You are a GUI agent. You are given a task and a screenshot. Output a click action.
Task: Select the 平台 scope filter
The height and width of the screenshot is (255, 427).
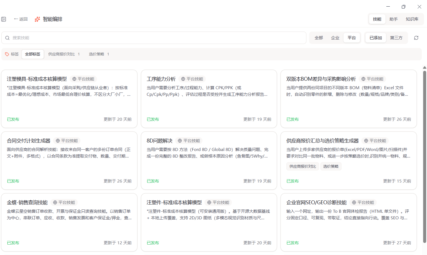[x=352, y=38]
